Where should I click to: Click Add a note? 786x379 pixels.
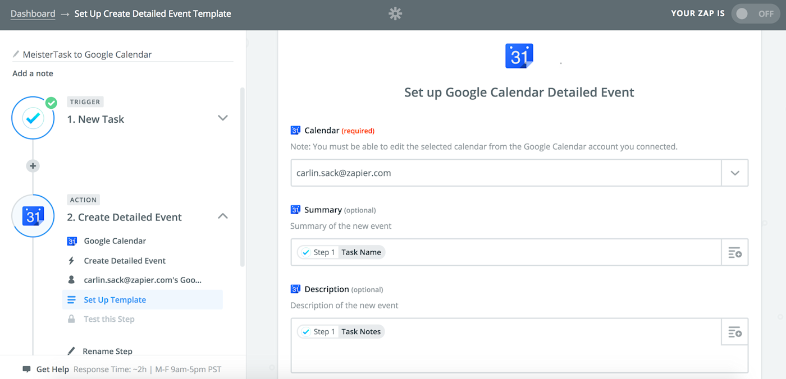(x=33, y=73)
